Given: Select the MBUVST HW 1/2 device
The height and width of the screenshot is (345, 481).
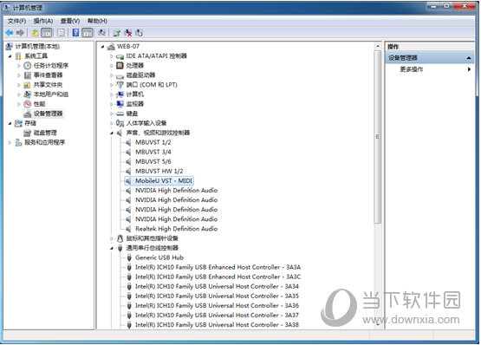Looking at the screenshot, I should (159, 172).
